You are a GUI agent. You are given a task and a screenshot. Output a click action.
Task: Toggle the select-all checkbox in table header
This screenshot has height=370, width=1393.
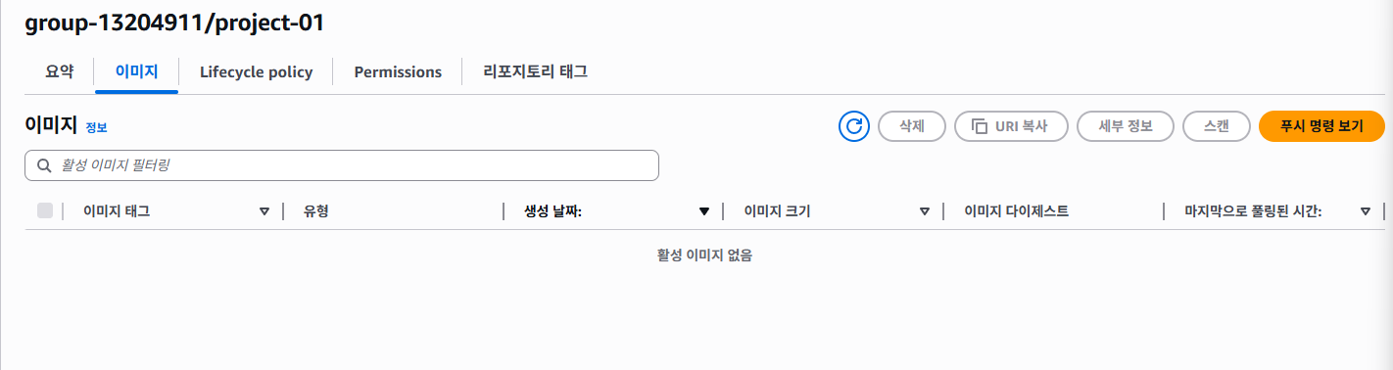45,210
